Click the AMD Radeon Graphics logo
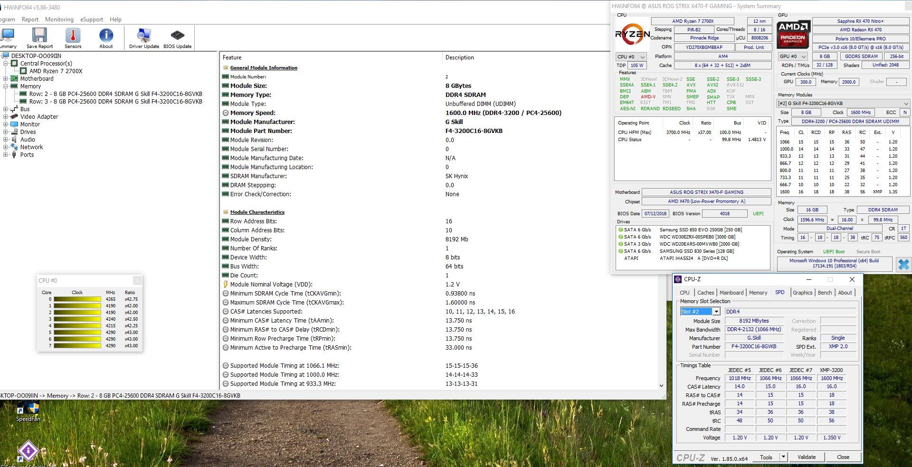The width and height of the screenshot is (912, 467). 793,34
